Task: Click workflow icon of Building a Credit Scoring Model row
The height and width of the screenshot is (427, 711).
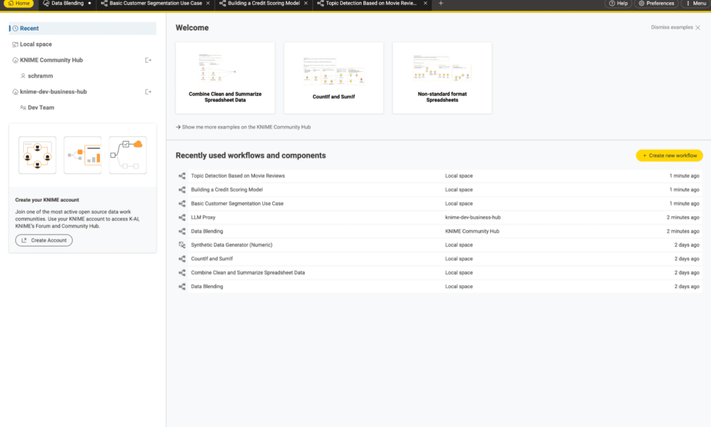Action: [182, 190]
